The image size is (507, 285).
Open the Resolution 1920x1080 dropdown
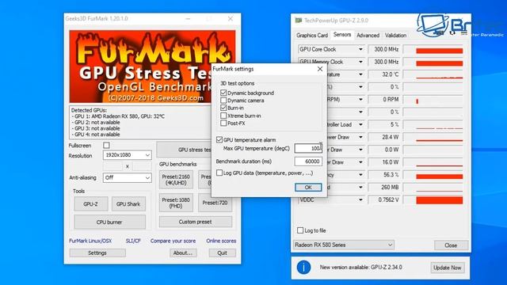[x=127, y=155]
